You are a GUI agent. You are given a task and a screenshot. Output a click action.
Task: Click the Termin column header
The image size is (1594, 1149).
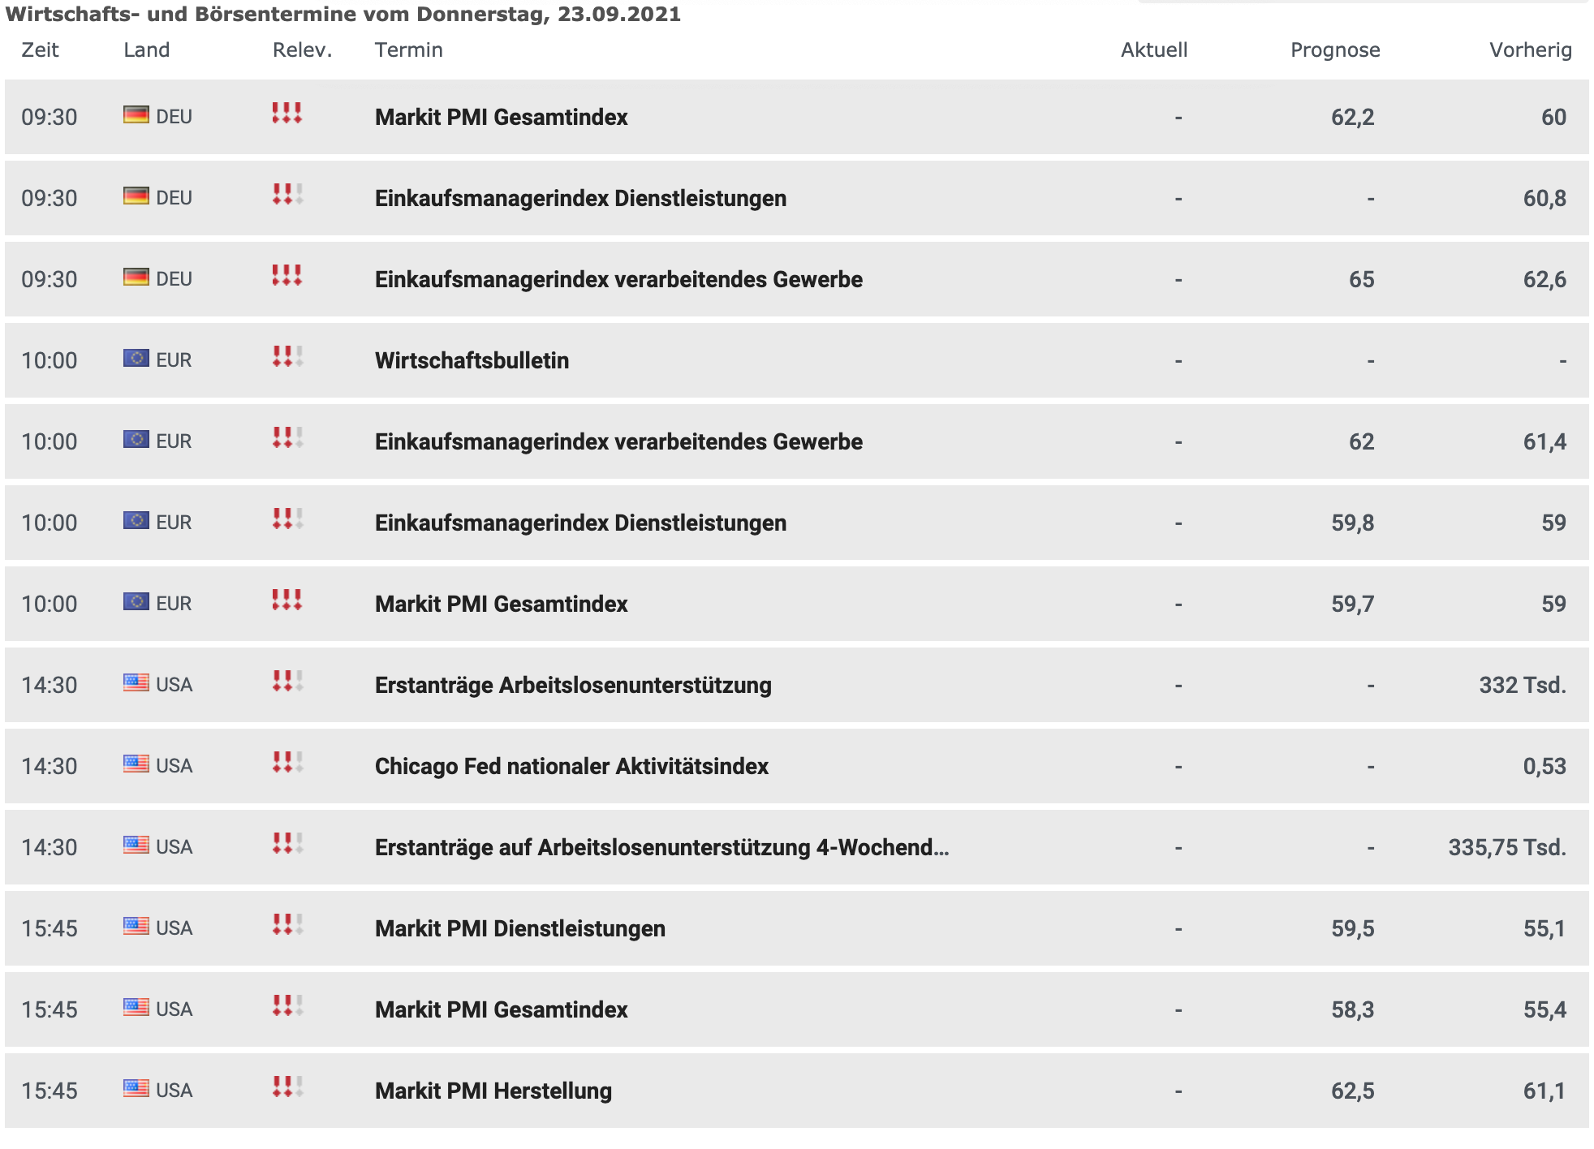[408, 49]
